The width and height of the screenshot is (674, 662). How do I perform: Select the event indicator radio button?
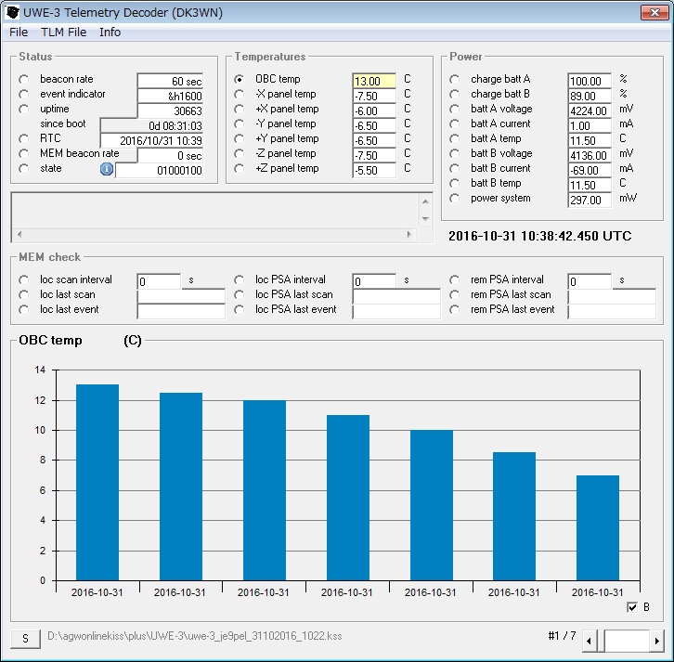(x=24, y=95)
